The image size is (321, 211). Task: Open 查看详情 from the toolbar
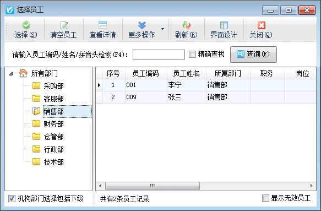click(102, 25)
